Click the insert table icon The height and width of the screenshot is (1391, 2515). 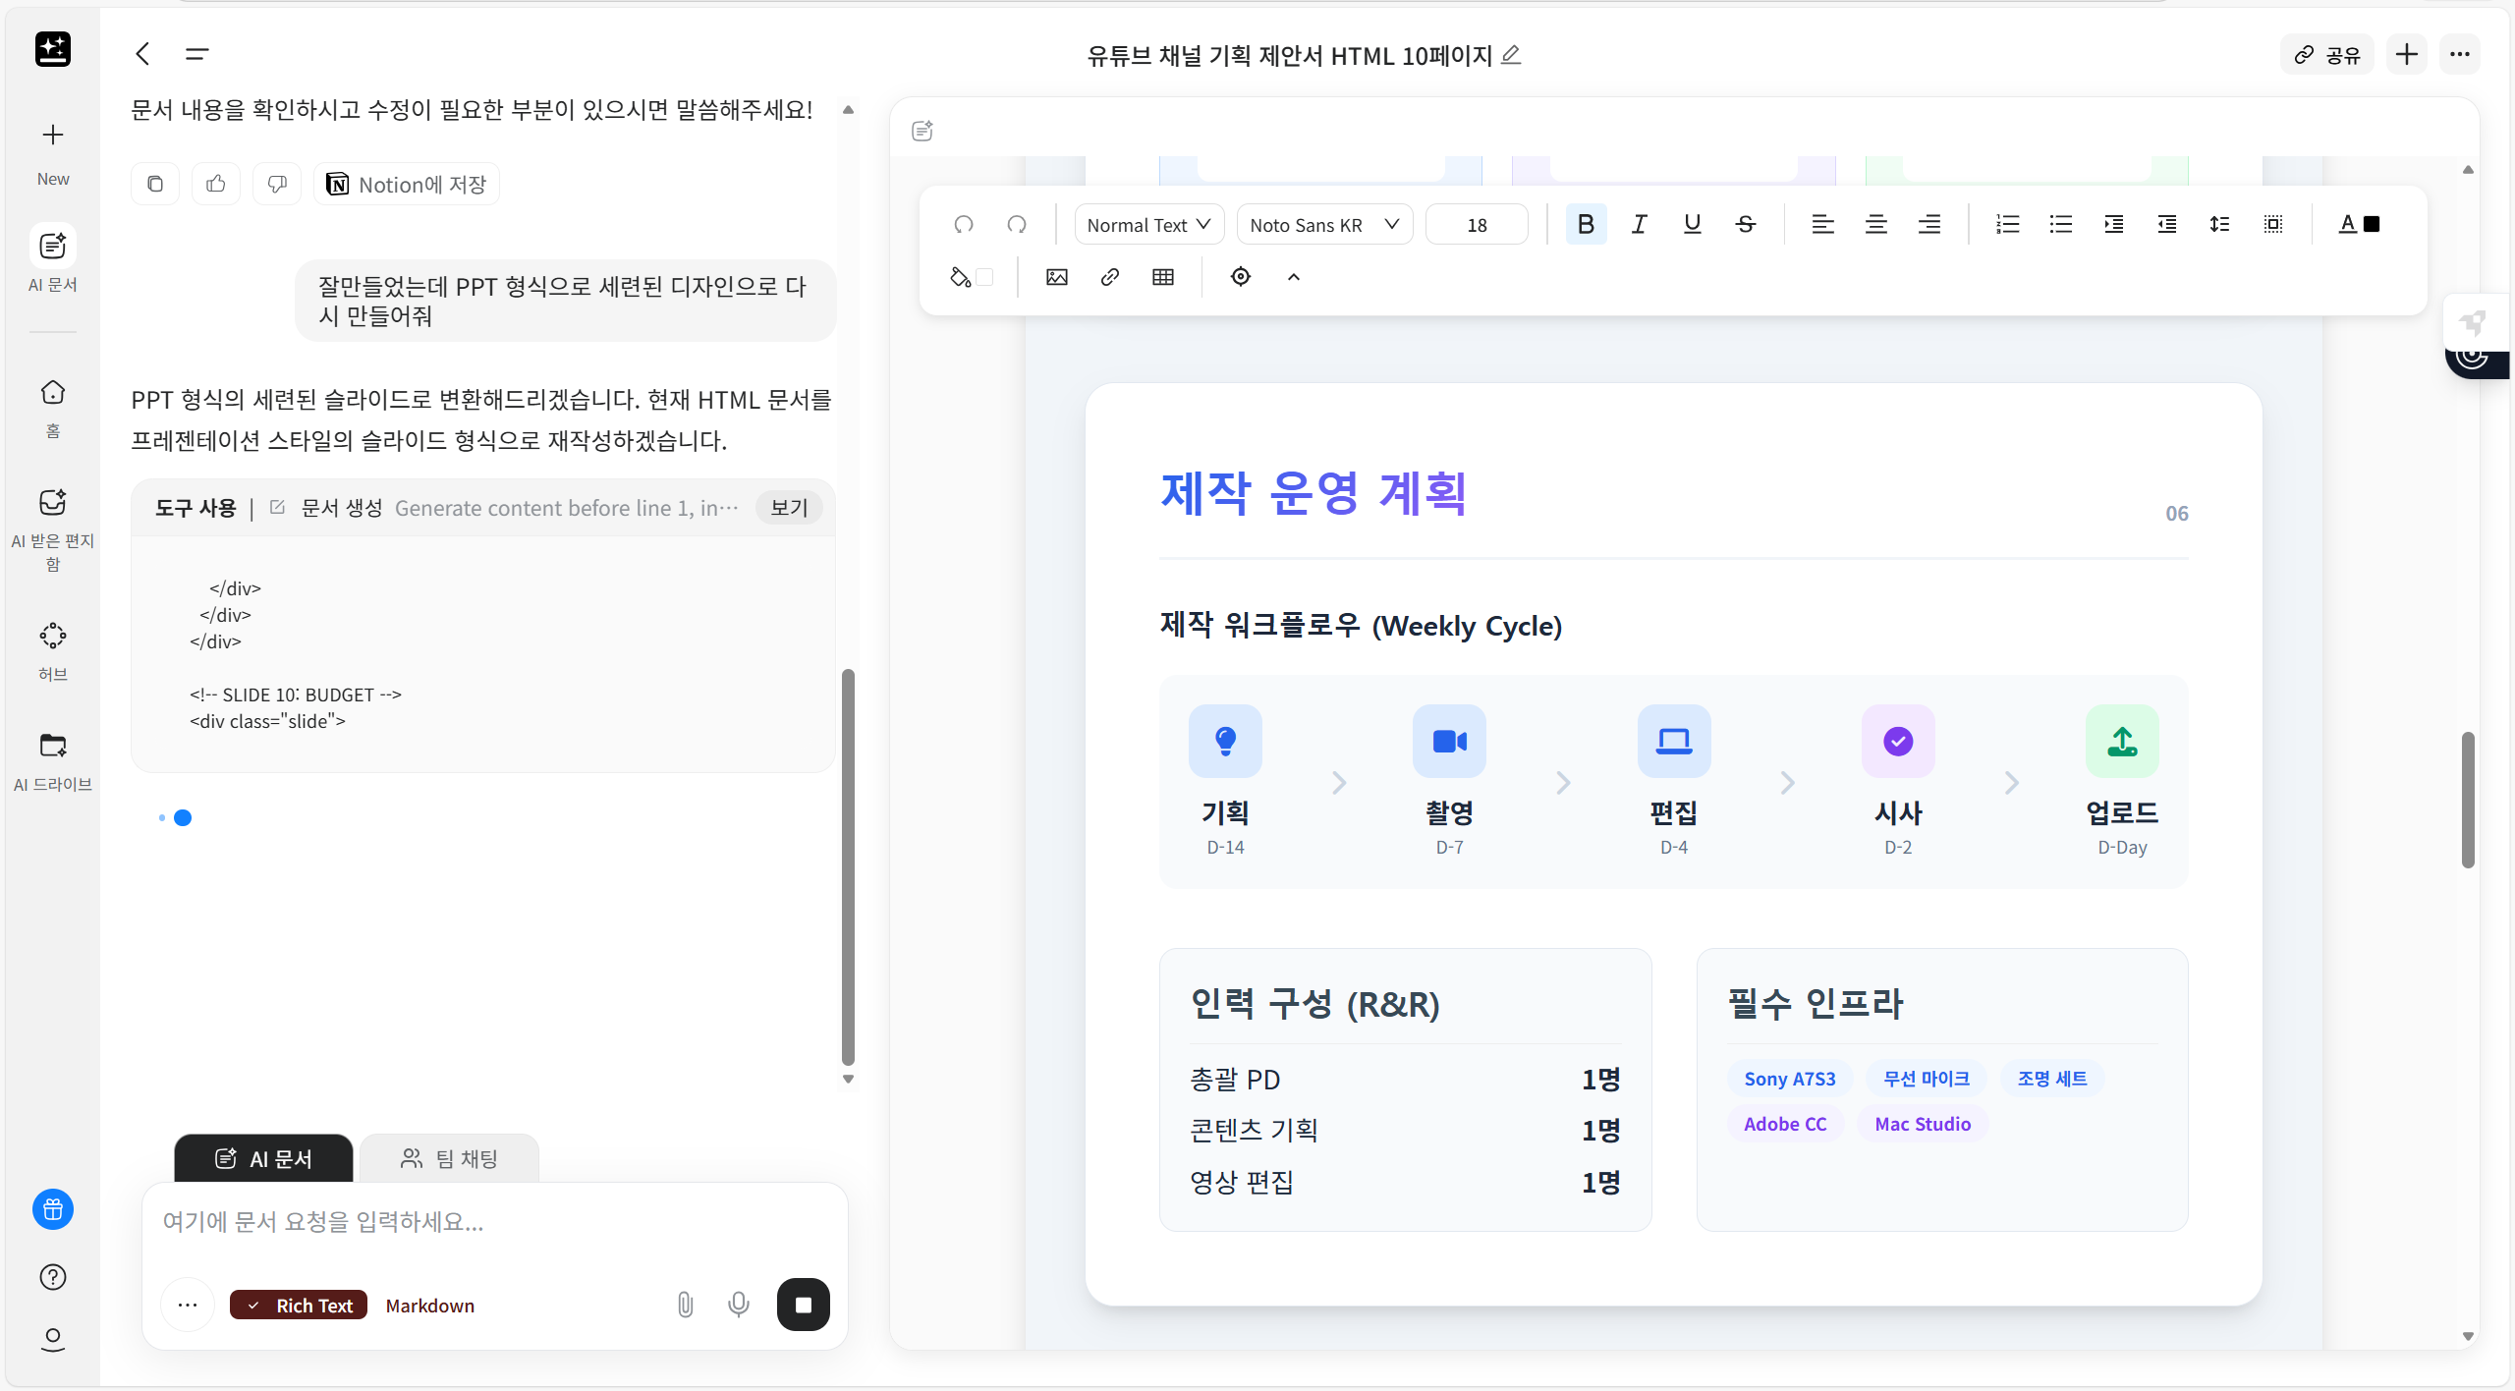[1163, 277]
